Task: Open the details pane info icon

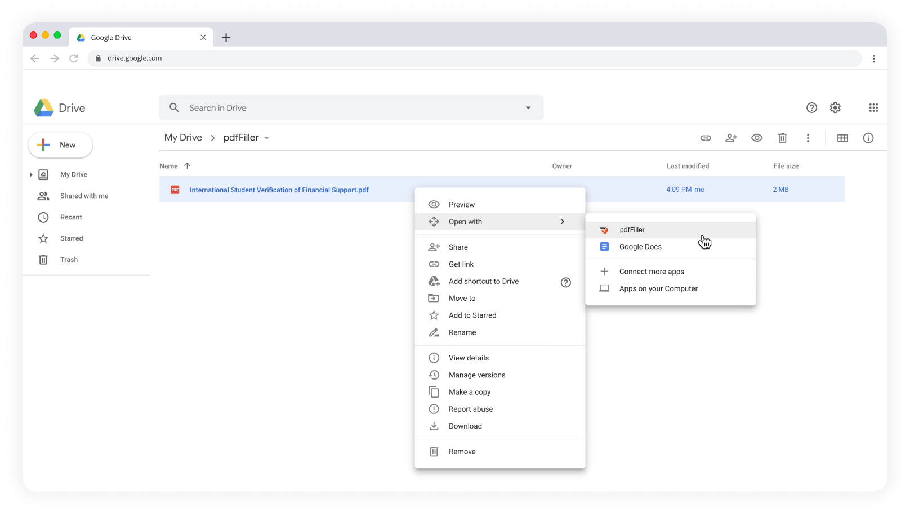Action: pyautogui.click(x=868, y=138)
